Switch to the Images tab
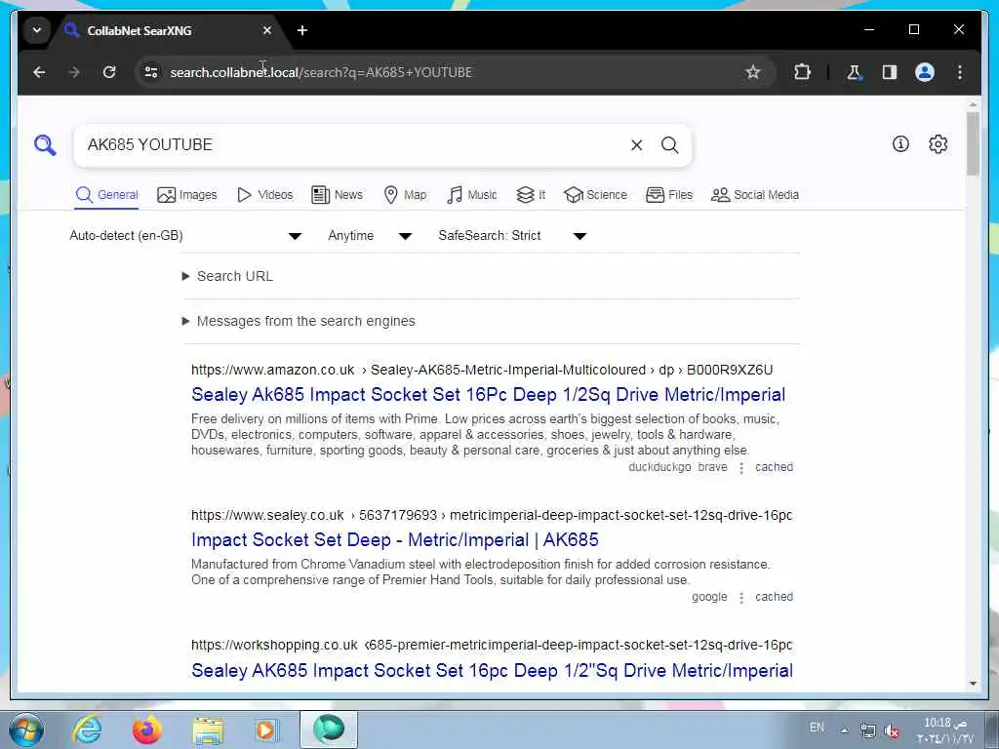Image resolution: width=999 pixels, height=749 pixels. click(187, 195)
